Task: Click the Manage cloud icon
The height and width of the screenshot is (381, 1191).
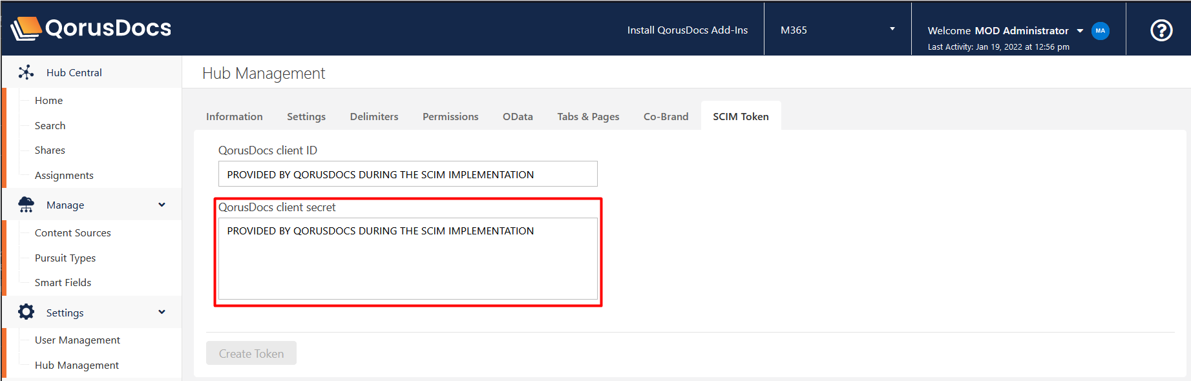Action: (x=26, y=205)
